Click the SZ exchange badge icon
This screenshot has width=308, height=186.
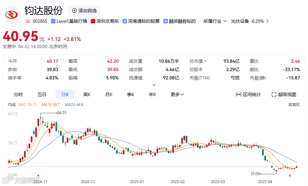pos(28,21)
